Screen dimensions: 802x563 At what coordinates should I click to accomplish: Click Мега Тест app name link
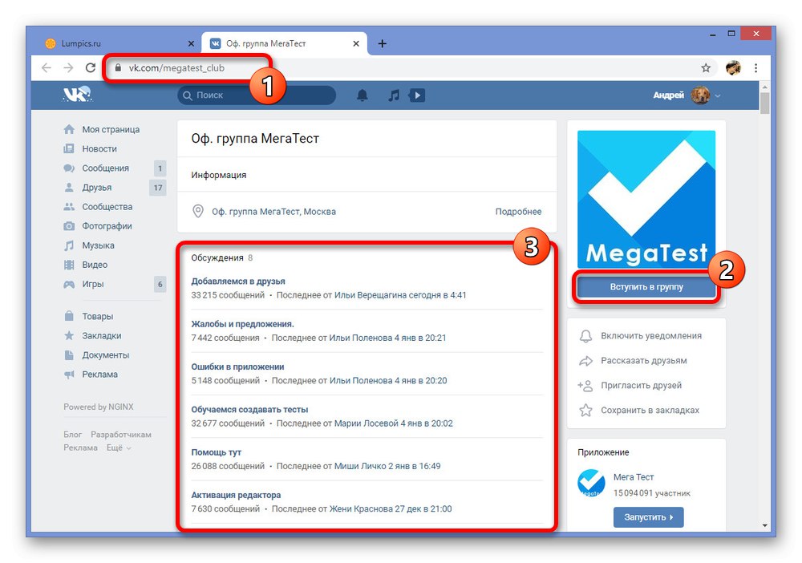[634, 477]
